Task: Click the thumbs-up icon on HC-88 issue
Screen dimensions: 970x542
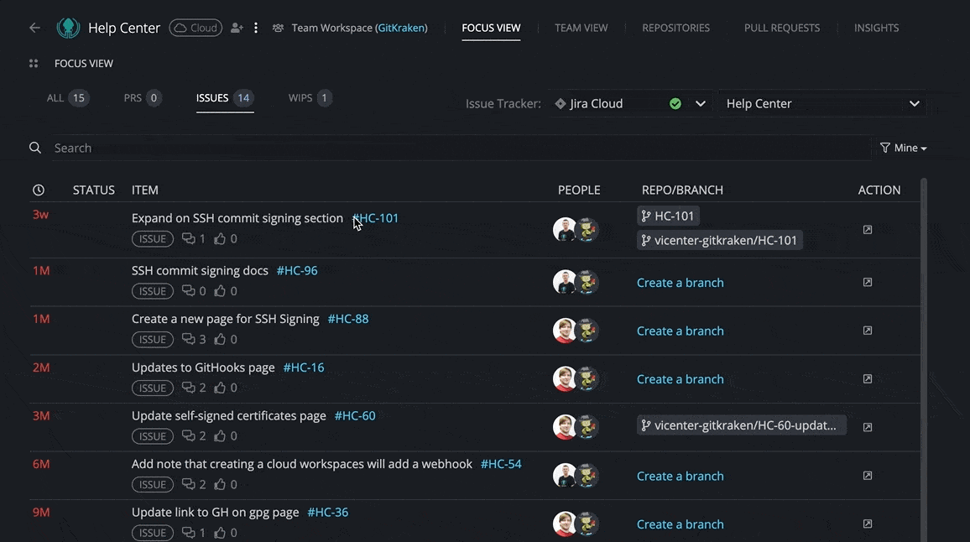Action: [x=220, y=340]
